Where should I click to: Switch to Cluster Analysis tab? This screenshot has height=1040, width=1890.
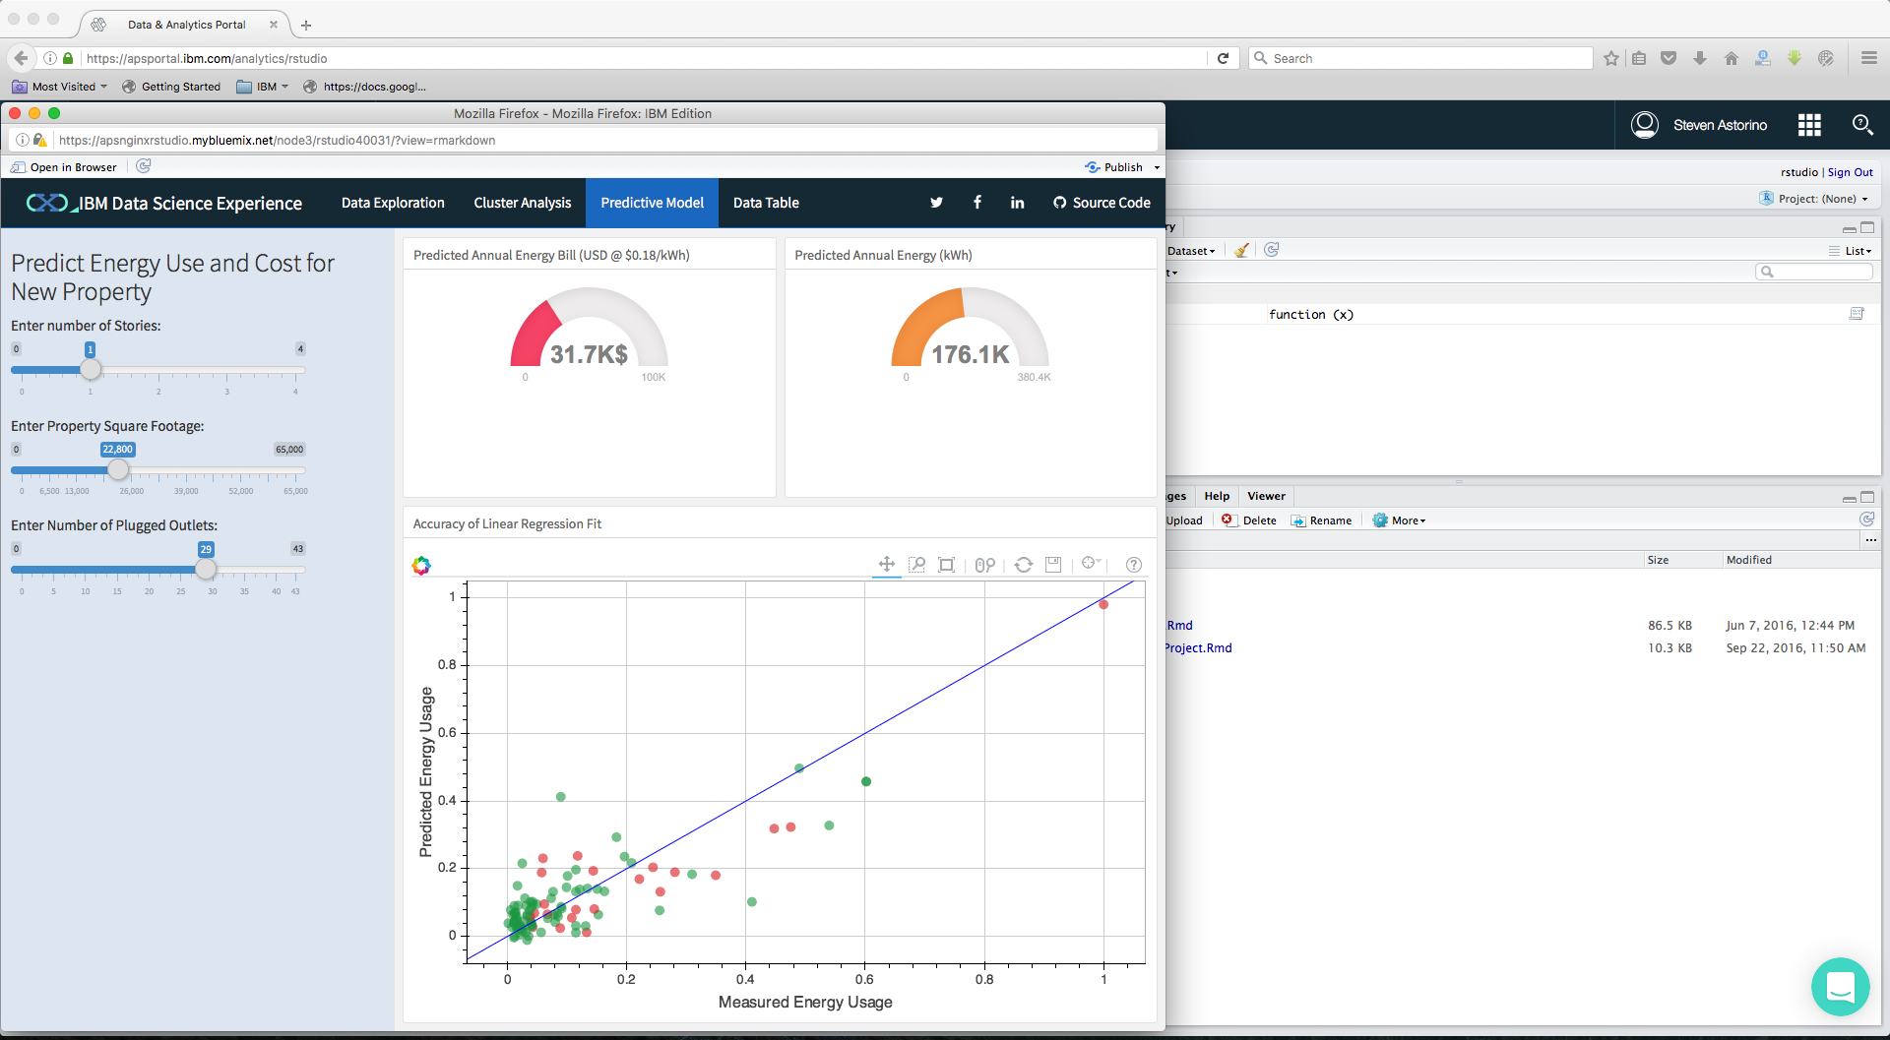[x=523, y=203]
